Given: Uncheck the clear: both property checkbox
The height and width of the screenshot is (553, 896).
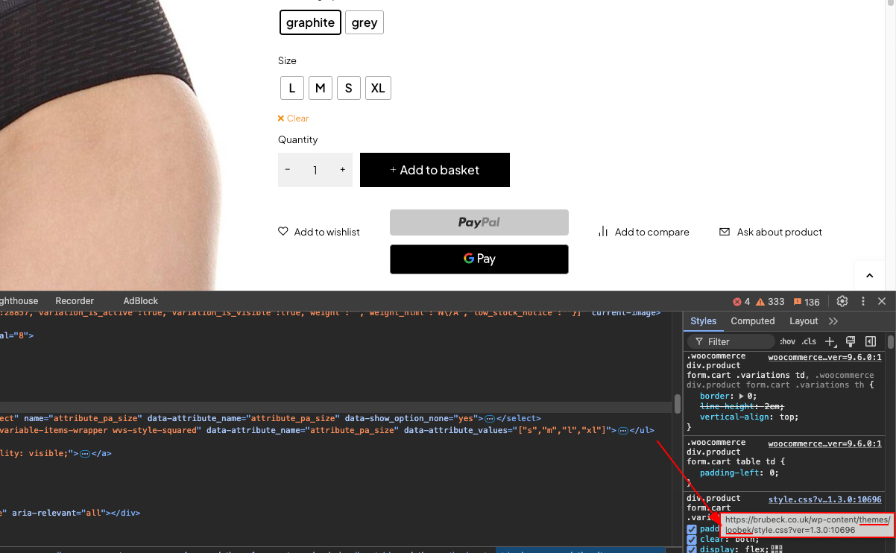Looking at the screenshot, I should (692, 540).
